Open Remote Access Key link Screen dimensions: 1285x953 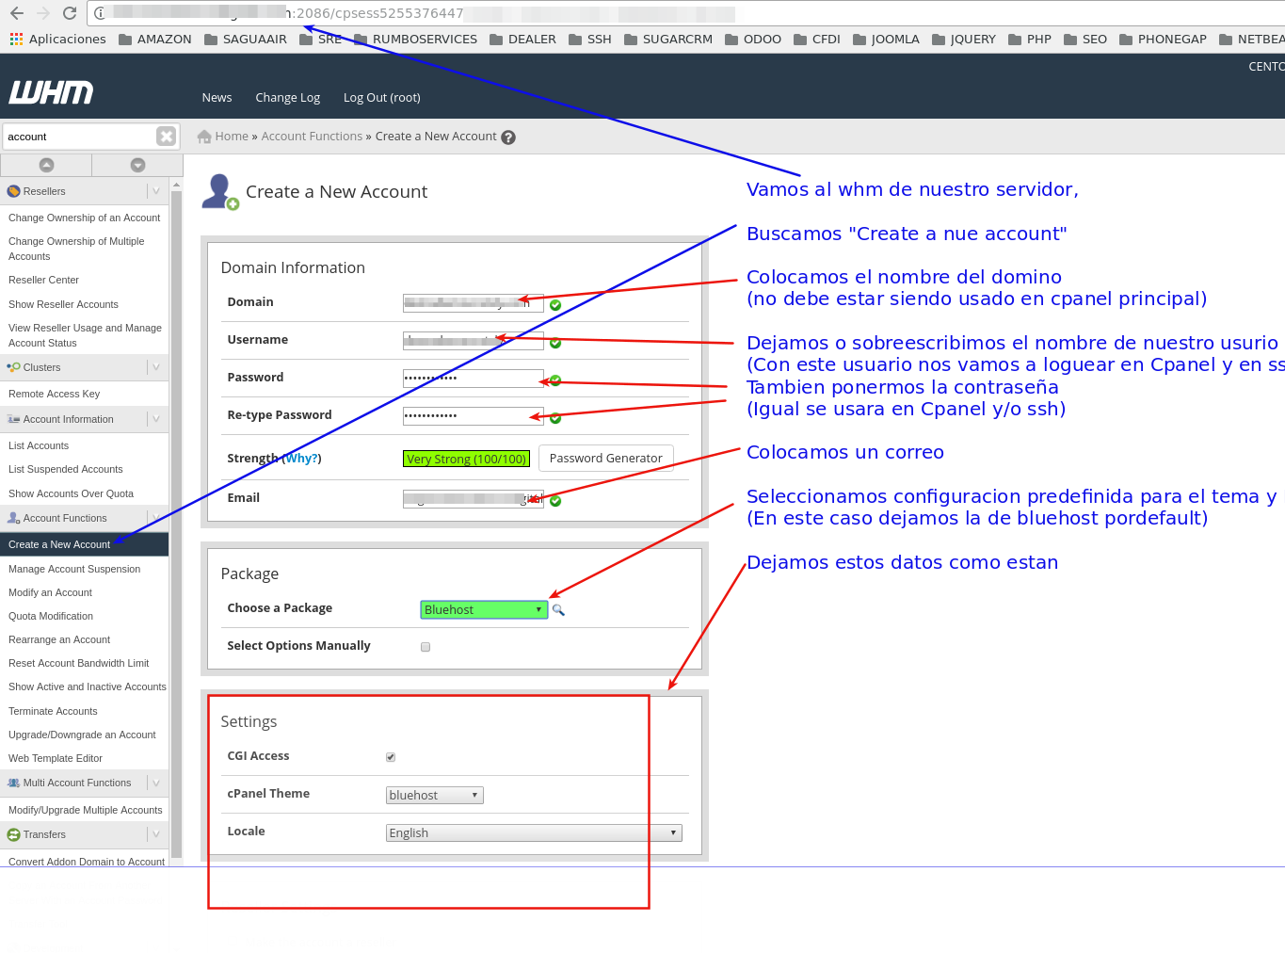54,394
